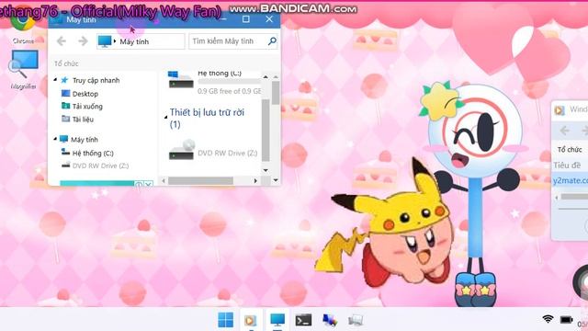
Task: Go forward in Máy tính window
Action: click(83, 40)
